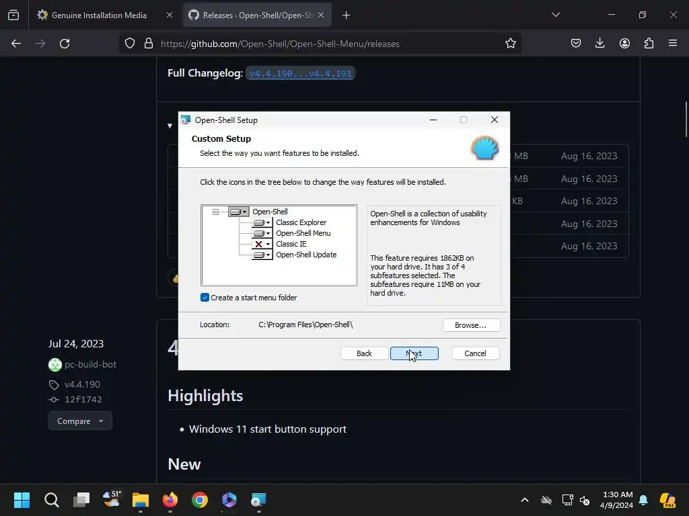Go back to previous page
Viewport: 689px width, 516px height.
[16, 44]
